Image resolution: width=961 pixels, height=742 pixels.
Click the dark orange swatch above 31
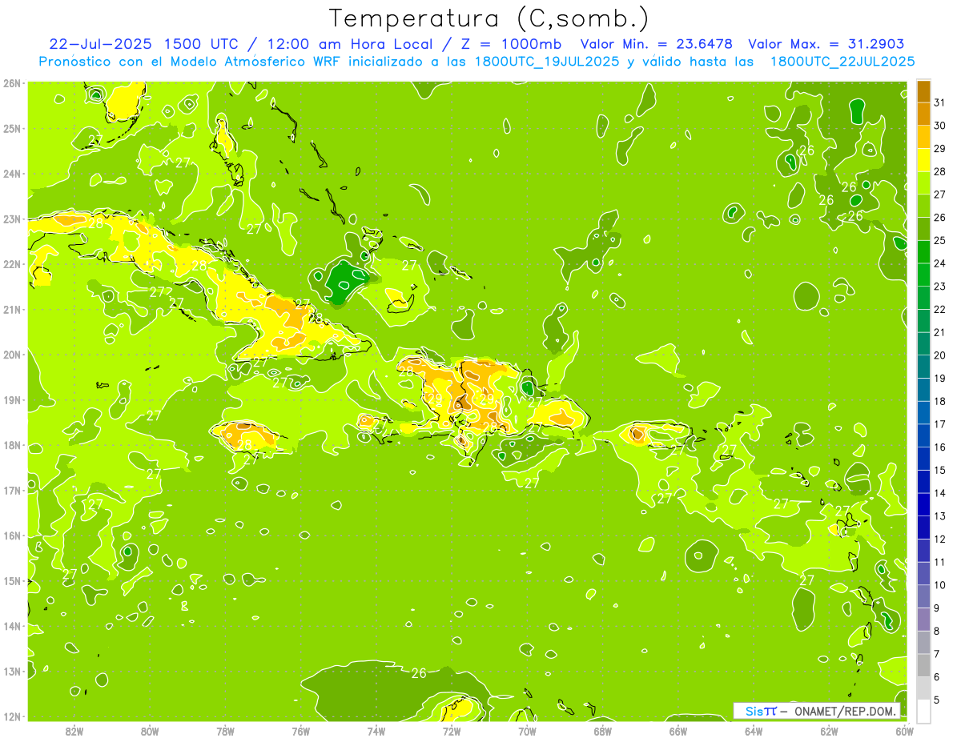pyautogui.click(x=923, y=91)
